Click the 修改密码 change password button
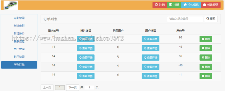 pyautogui.click(x=211, y=5)
